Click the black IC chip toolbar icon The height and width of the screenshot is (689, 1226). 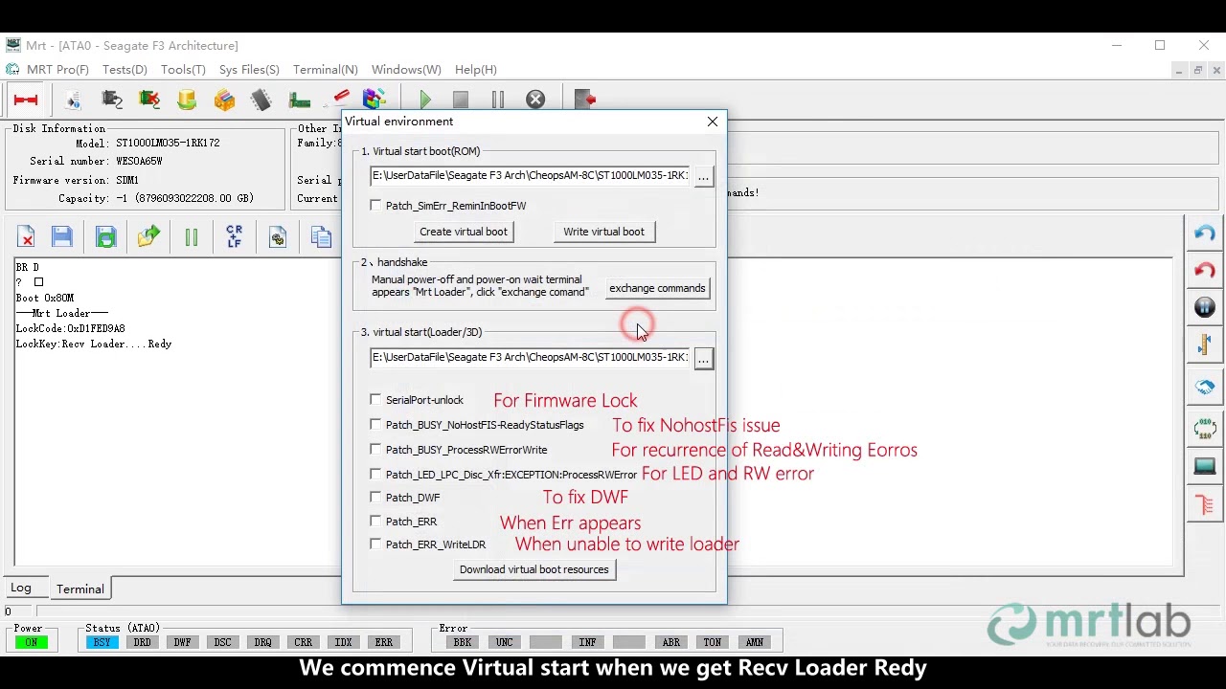[261, 100]
